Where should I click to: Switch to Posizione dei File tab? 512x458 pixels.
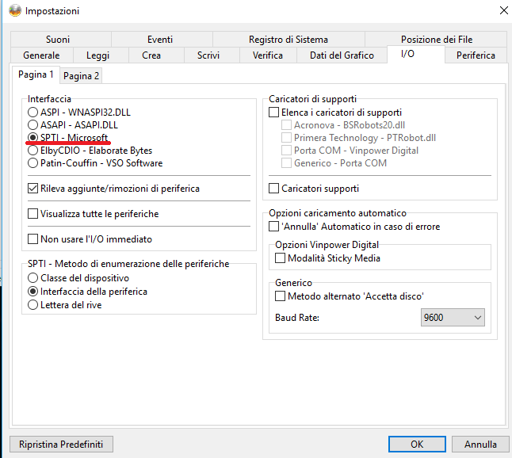point(436,39)
